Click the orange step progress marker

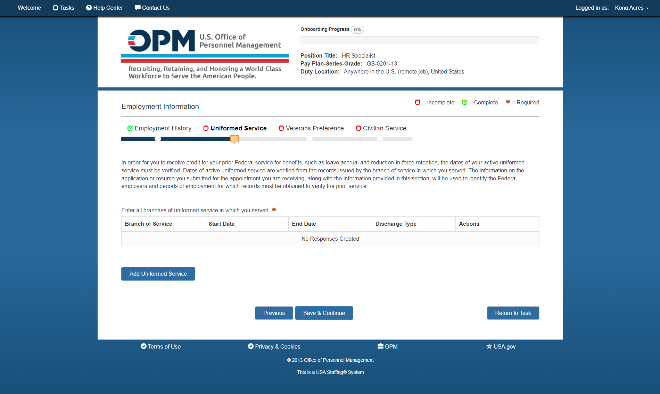click(x=234, y=139)
